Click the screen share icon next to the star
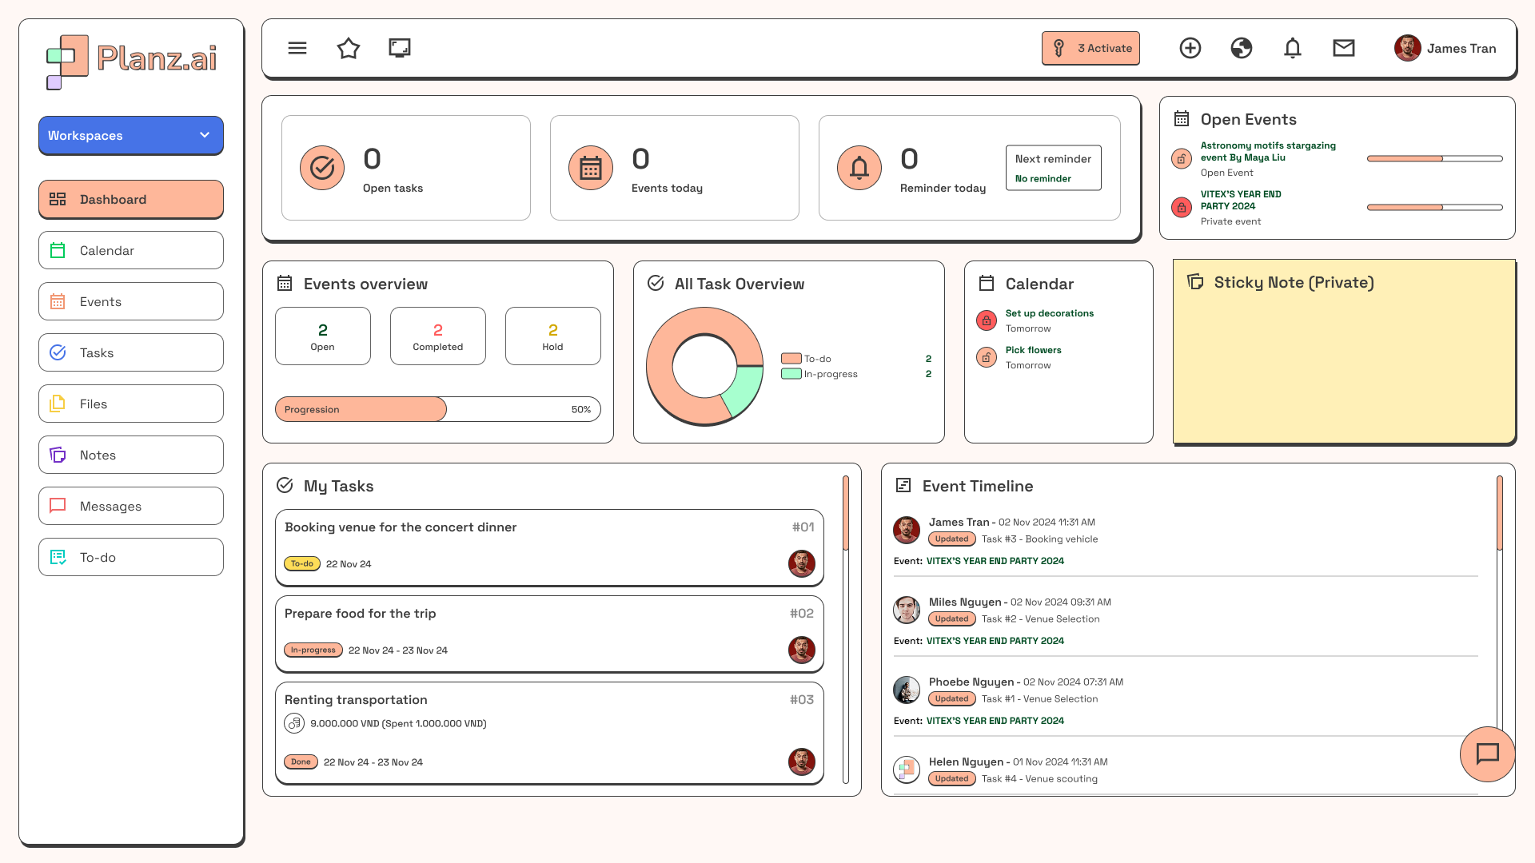This screenshot has height=863, width=1535. click(399, 48)
